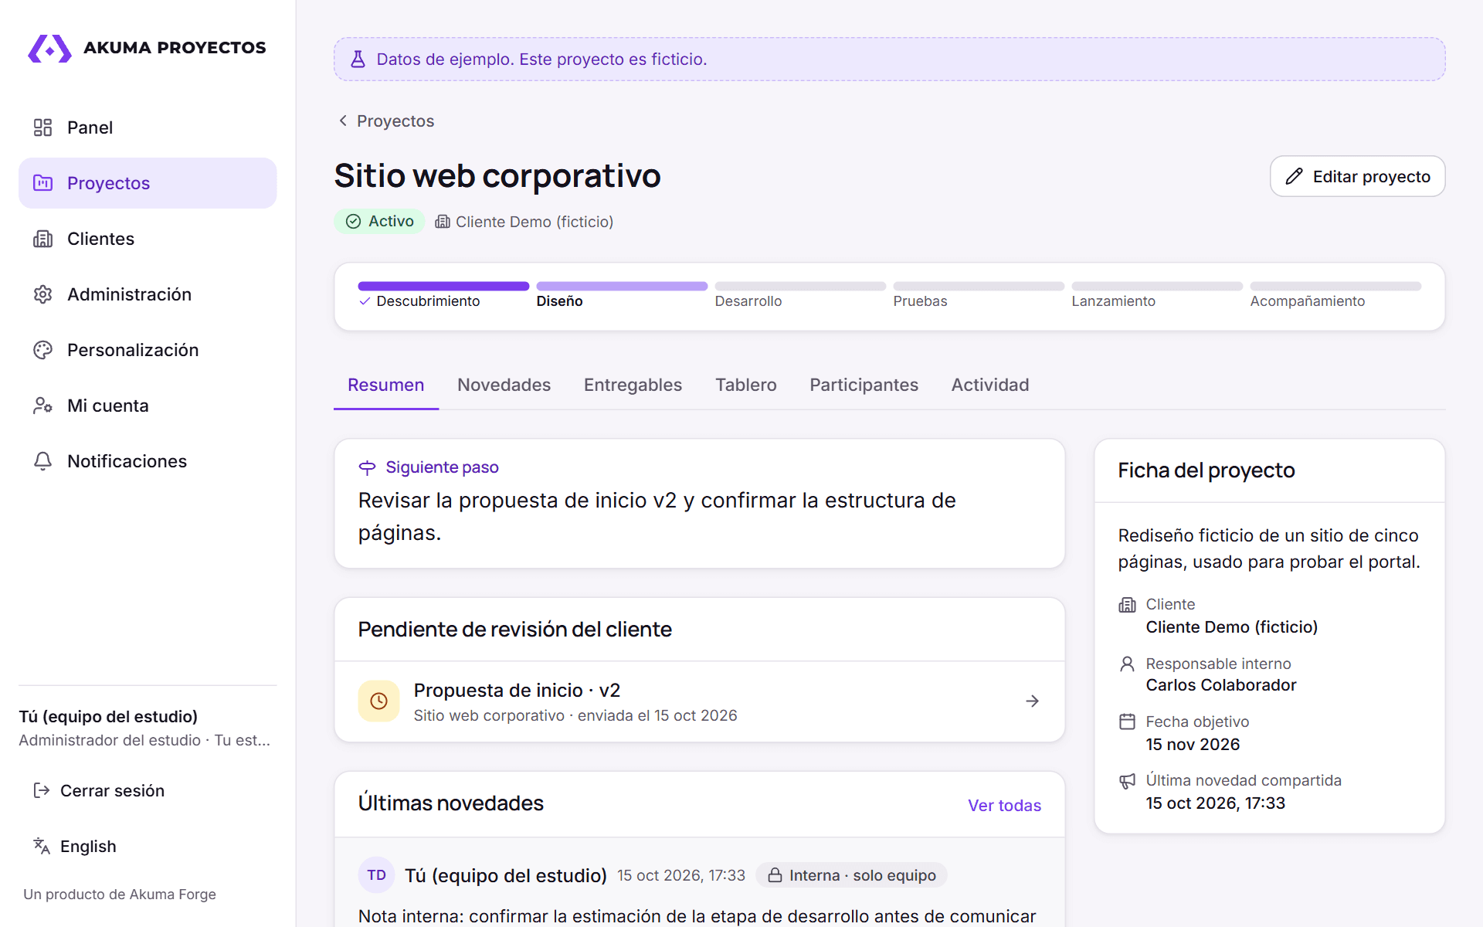Switch to the Entregables tab
Screen dimensions: 1483x927
(633, 385)
